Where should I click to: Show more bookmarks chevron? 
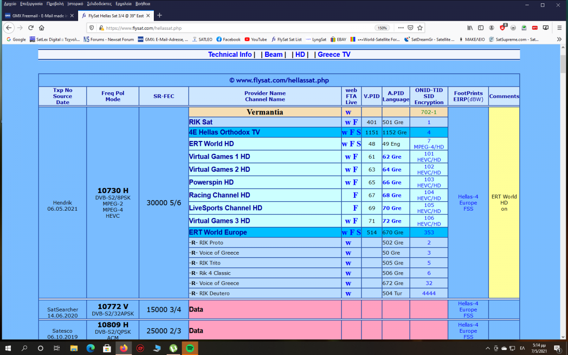pyautogui.click(x=560, y=39)
